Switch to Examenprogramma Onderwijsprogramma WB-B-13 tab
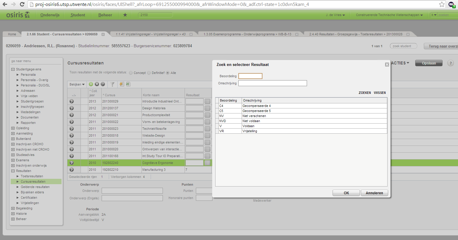 (x=248, y=34)
